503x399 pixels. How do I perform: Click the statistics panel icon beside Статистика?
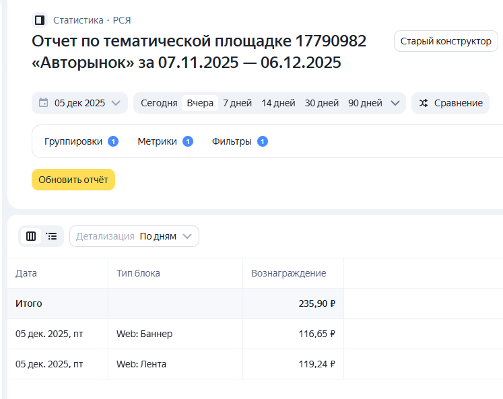40,20
